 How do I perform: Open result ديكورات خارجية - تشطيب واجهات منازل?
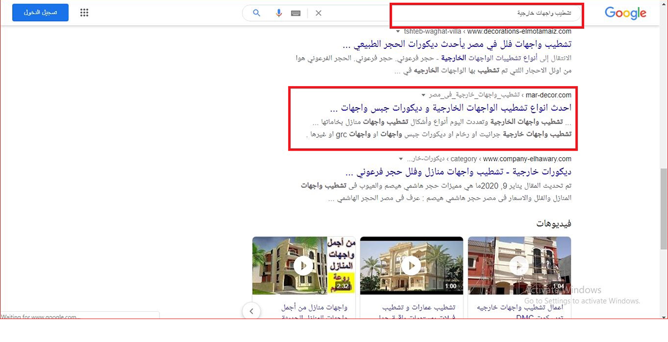click(x=458, y=172)
